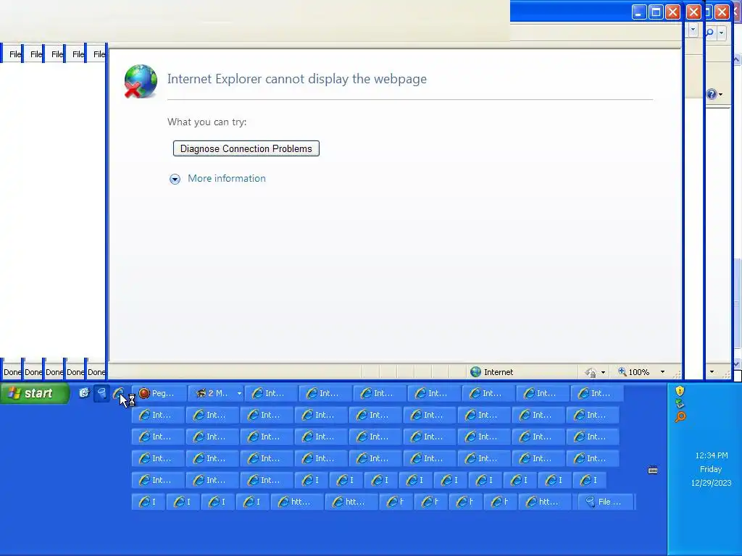The height and width of the screenshot is (556, 742).
Task: Click the Diagnose Connection Problems button
Action: pos(246,148)
